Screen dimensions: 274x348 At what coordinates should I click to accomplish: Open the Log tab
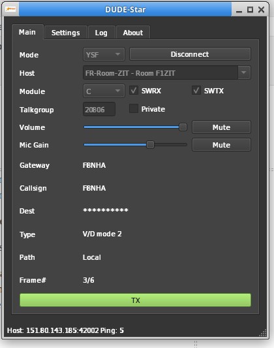[101, 33]
